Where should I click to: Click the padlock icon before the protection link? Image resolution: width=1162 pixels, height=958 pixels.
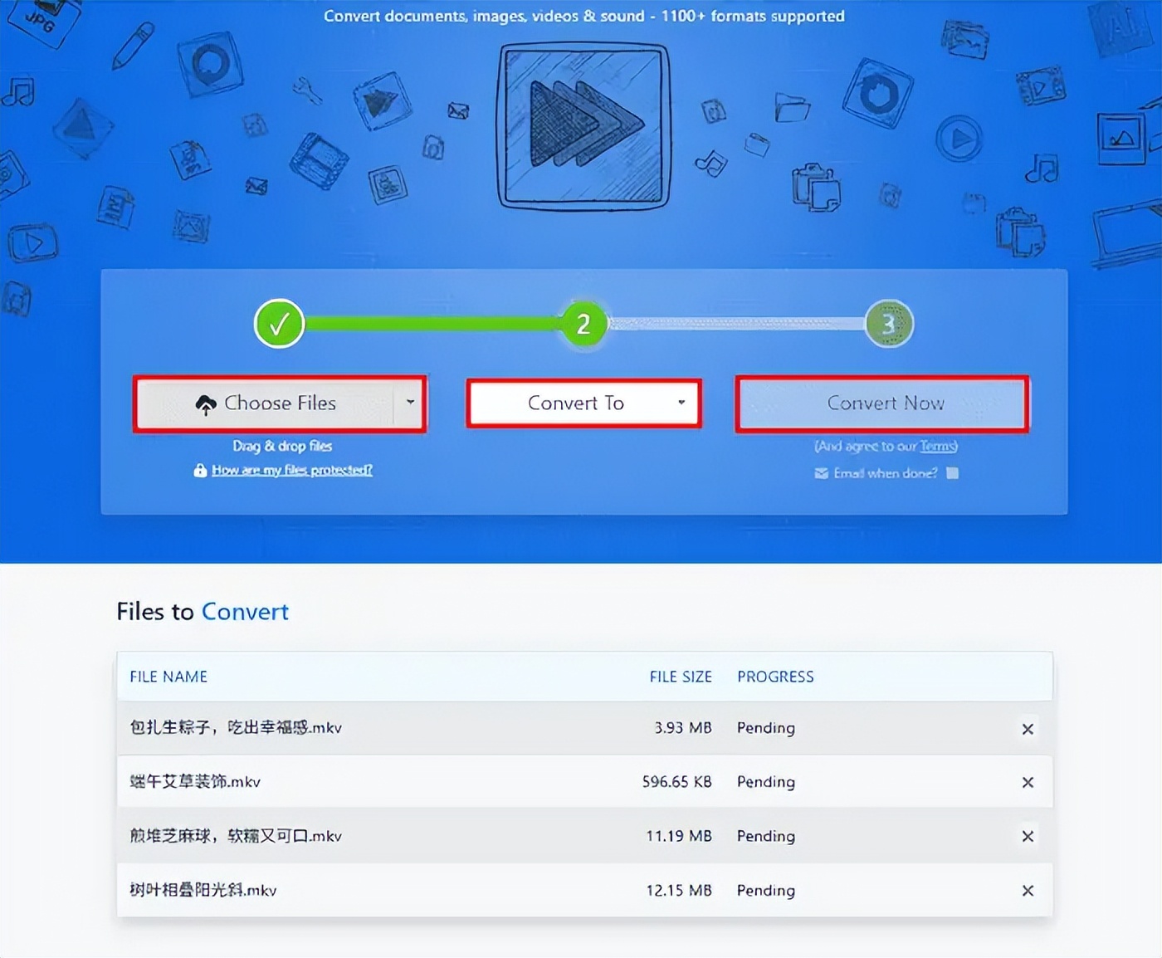200,470
